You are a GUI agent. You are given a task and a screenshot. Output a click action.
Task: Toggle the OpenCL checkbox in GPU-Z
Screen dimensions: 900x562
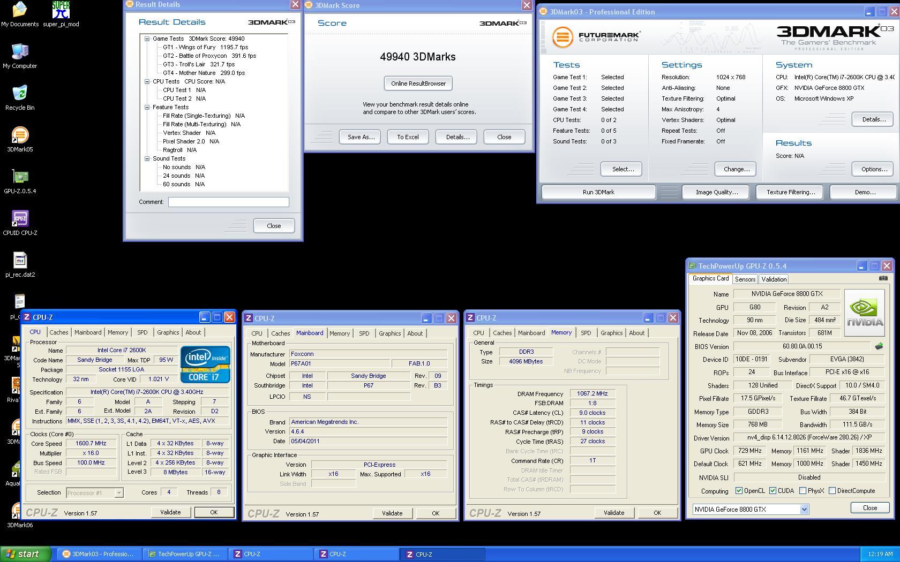(739, 491)
